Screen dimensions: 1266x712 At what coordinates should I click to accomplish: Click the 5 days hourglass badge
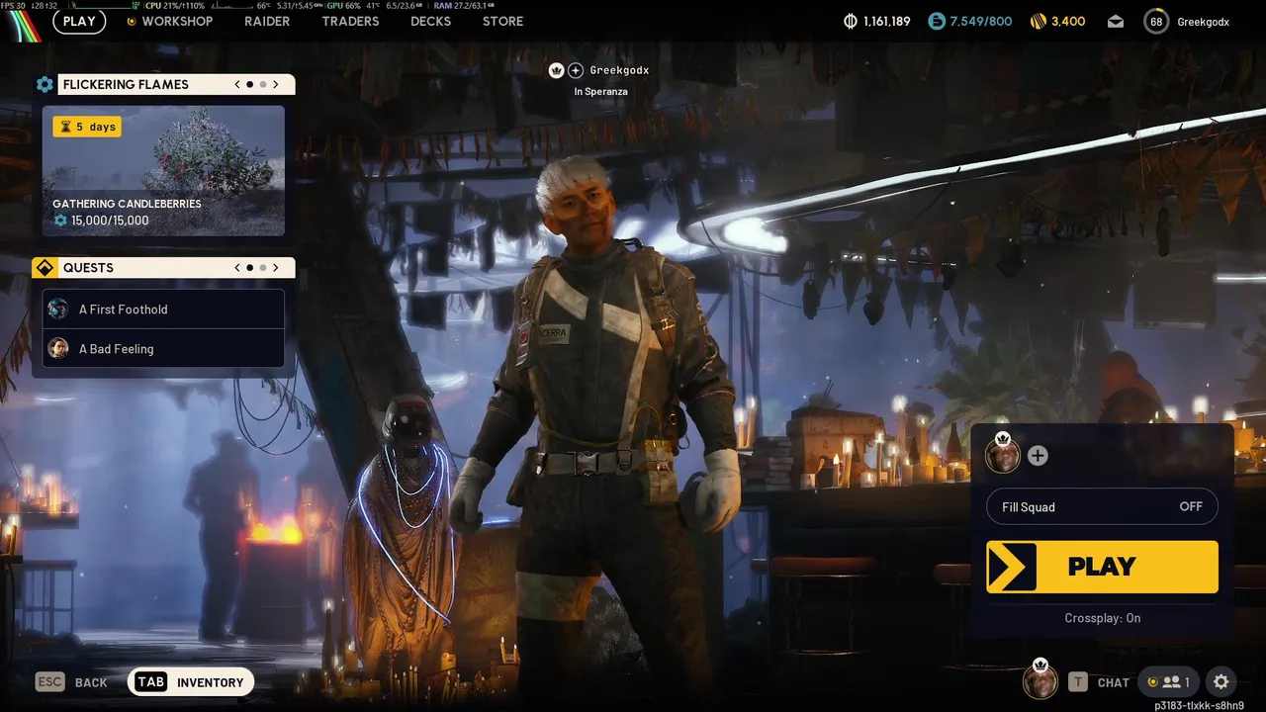coord(87,127)
